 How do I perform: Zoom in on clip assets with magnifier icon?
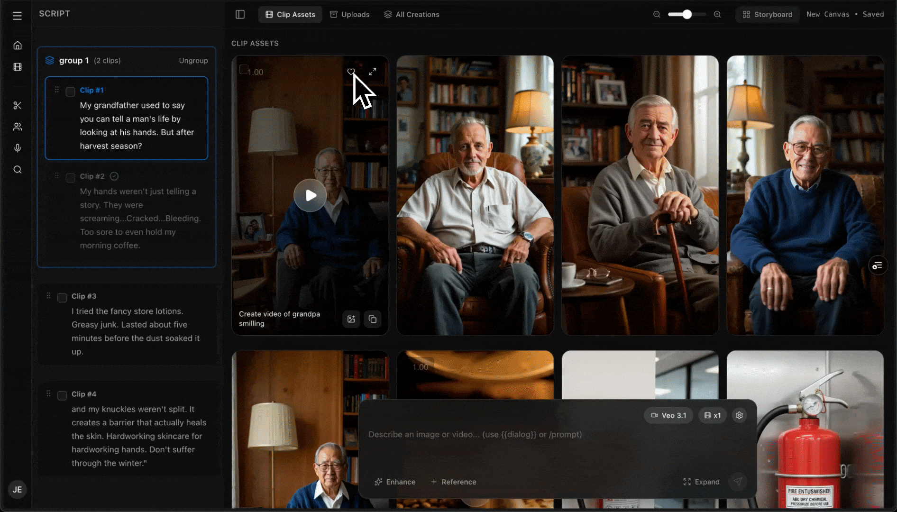click(x=717, y=14)
